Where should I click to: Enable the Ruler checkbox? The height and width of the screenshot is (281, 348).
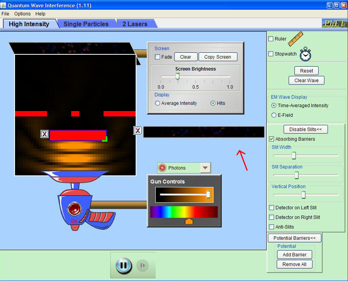pyautogui.click(x=271, y=39)
